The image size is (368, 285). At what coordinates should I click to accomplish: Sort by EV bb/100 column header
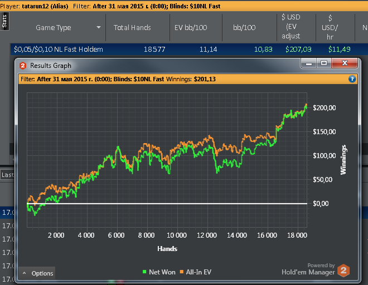tap(191, 28)
